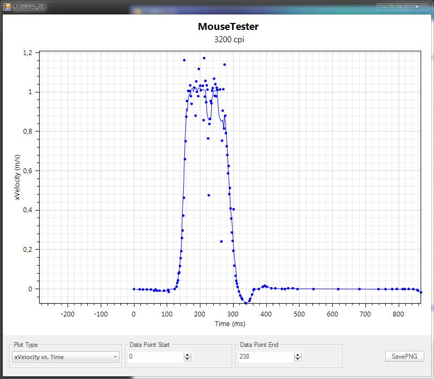Click the 0,2 value on y-axis
434x379 pixels.
click(27, 250)
